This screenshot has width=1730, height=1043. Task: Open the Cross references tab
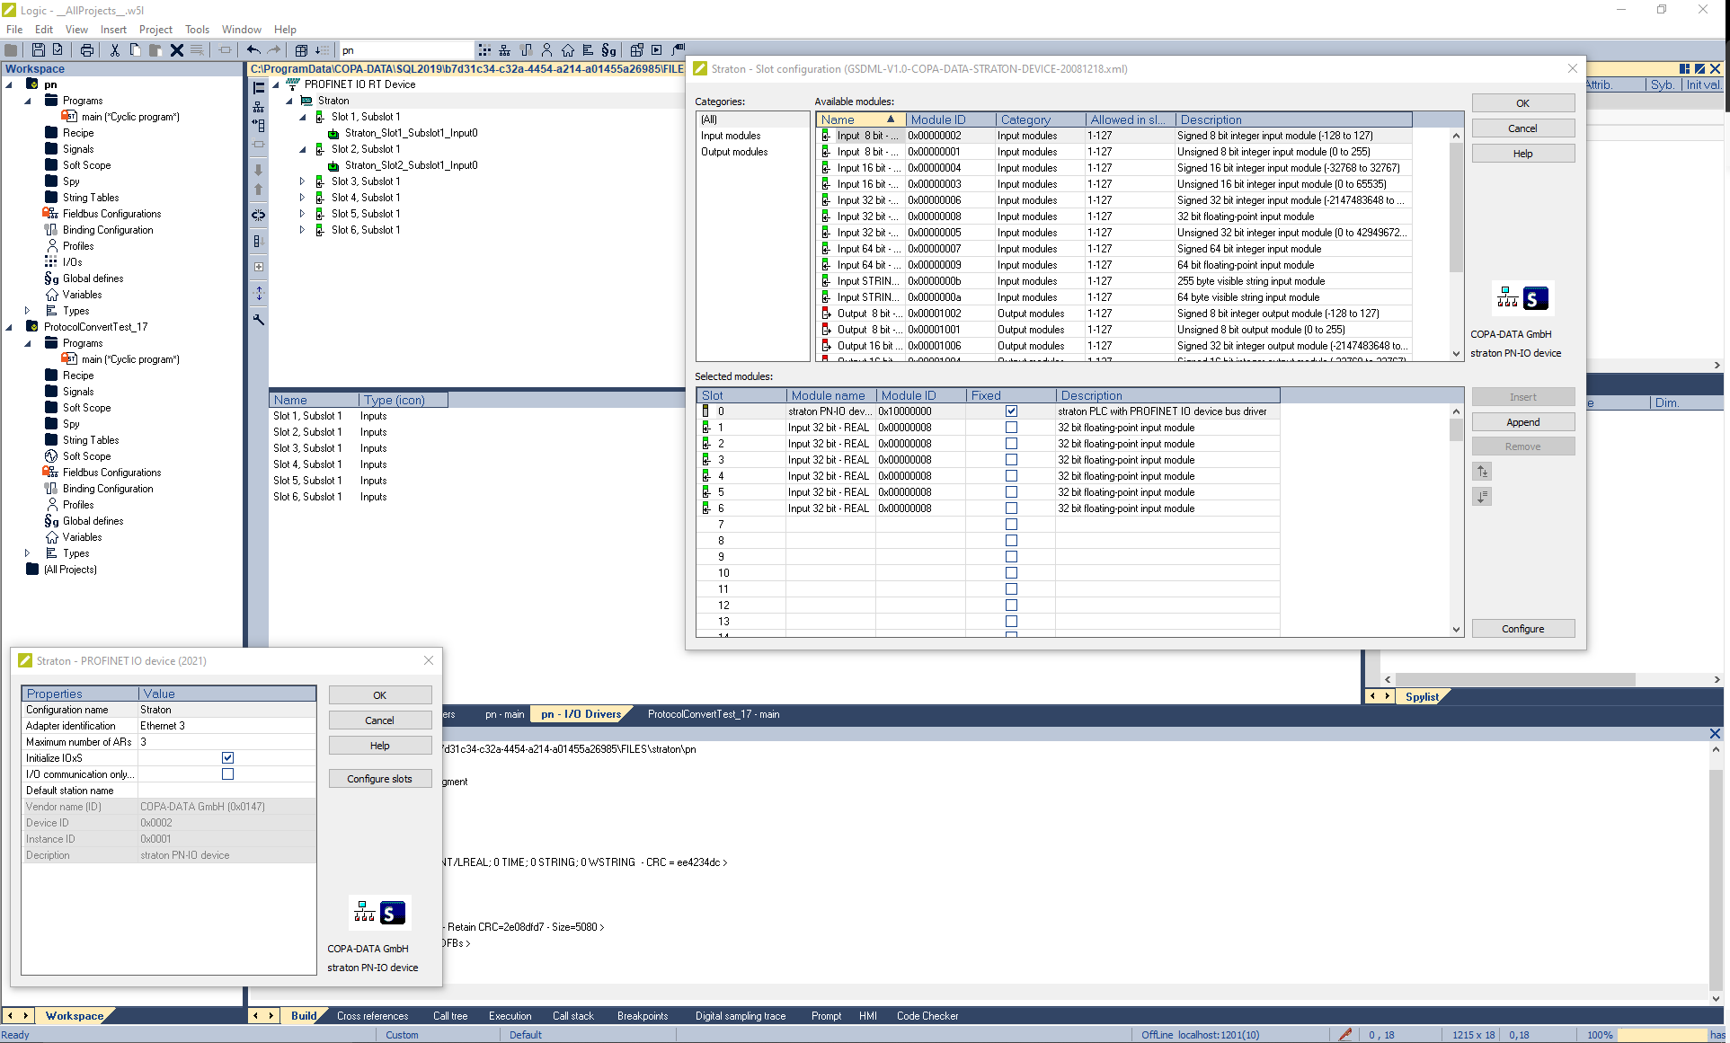click(372, 1016)
